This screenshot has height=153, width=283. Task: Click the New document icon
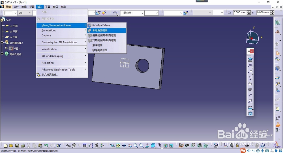(6, 145)
